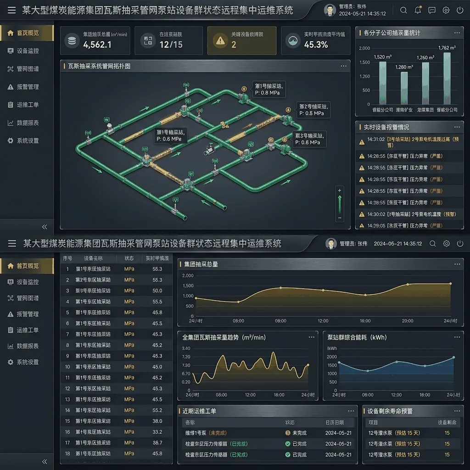Viewport: 470px width, 470px height.
Task: Select table row 16 with methane value 33.2
Action: coord(116,432)
